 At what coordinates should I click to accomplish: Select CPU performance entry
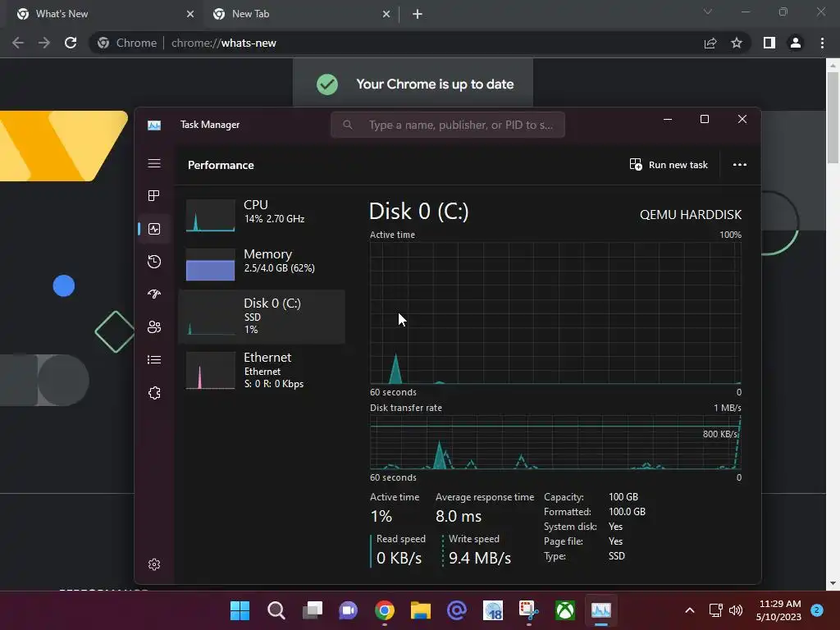(262, 213)
